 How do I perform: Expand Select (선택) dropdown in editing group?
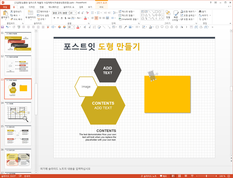pyautogui.click(x=203, y=19)
